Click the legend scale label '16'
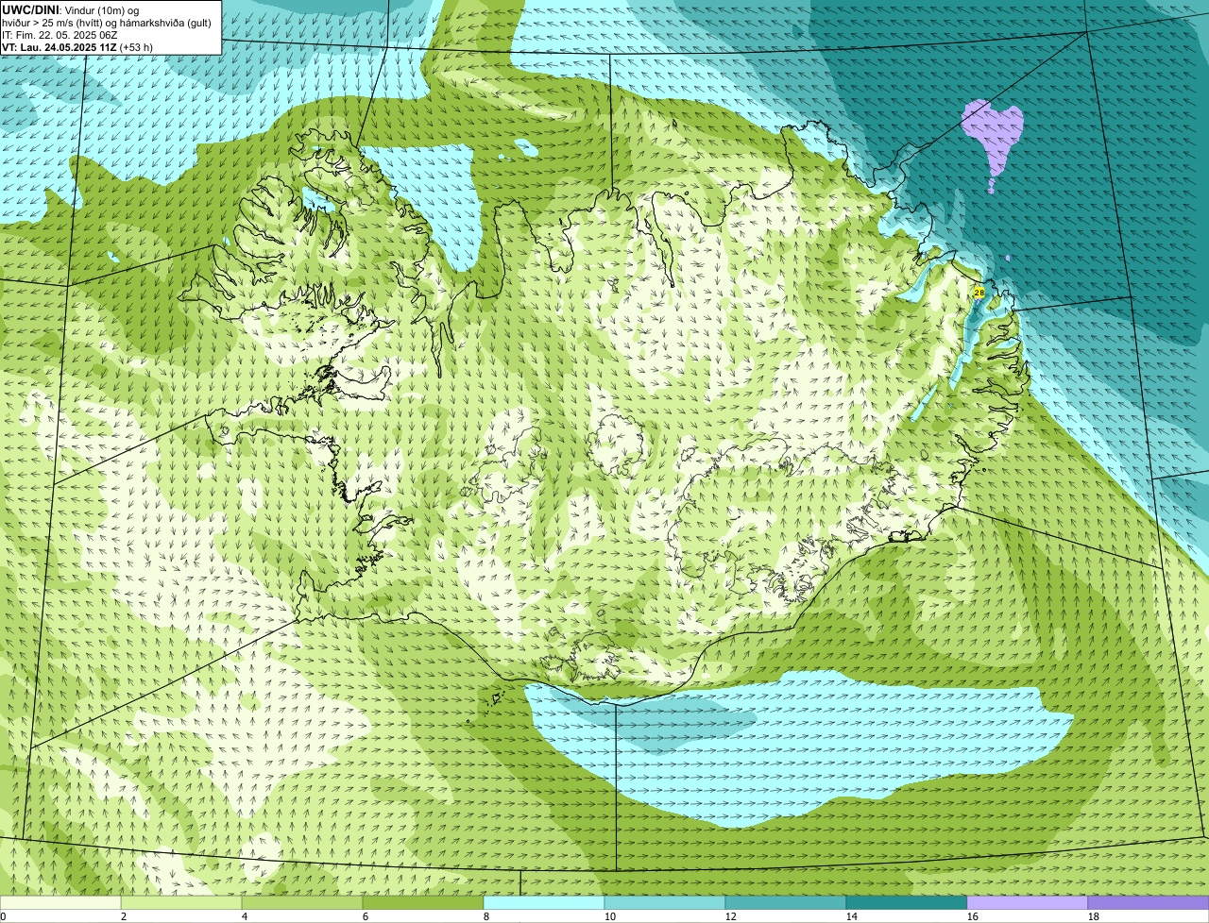This screenshot has width=1209, height=923. tap(973, 916)
